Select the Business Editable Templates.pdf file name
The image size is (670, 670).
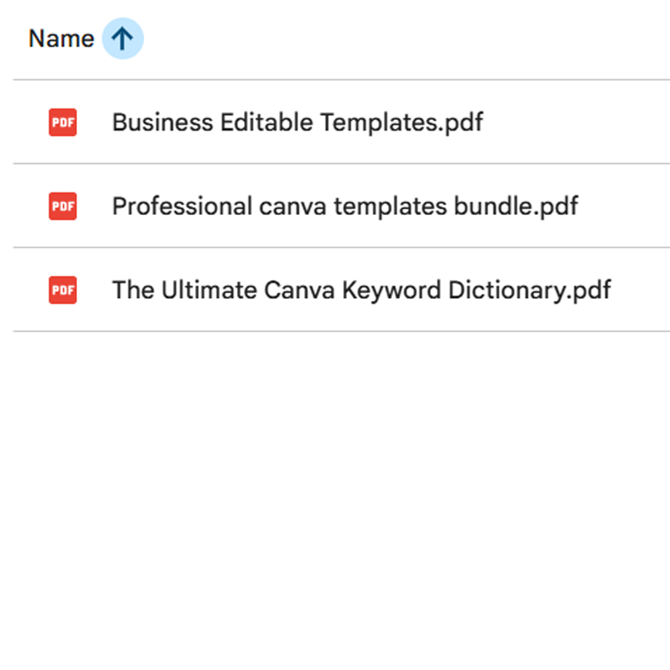[297, 123]
